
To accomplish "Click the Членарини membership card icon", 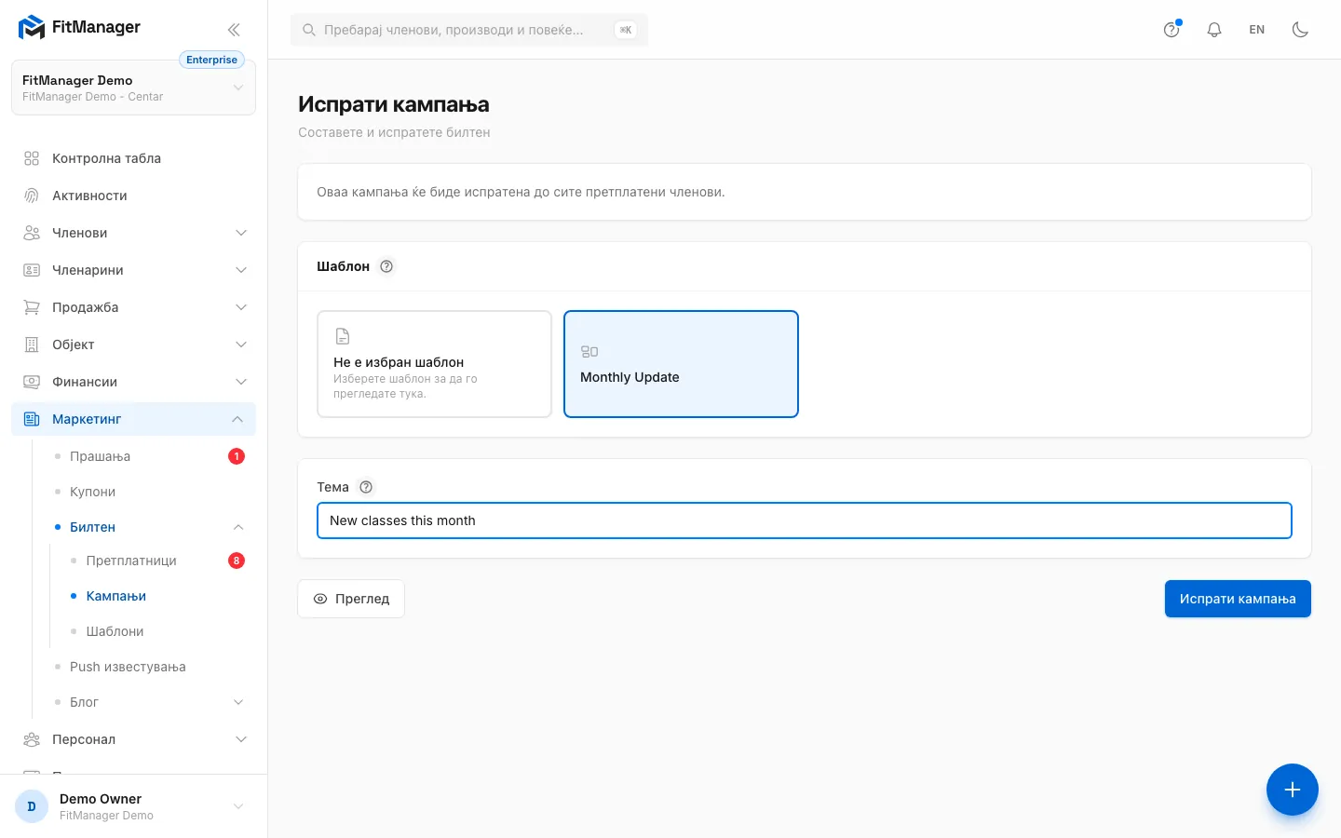I will [x=32, y=270].
